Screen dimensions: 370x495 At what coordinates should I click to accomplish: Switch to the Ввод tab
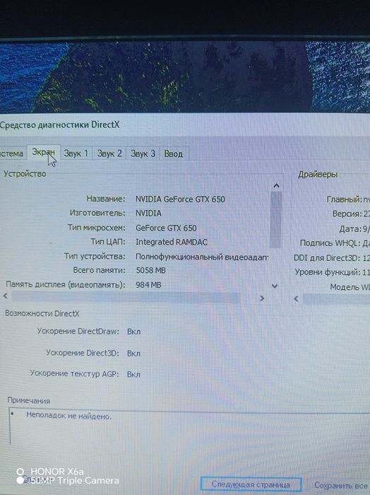click(174, 154)
